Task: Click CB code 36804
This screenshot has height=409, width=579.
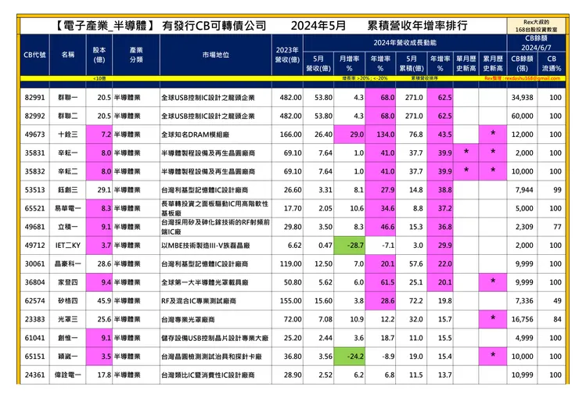Action: tap(34, 282)
